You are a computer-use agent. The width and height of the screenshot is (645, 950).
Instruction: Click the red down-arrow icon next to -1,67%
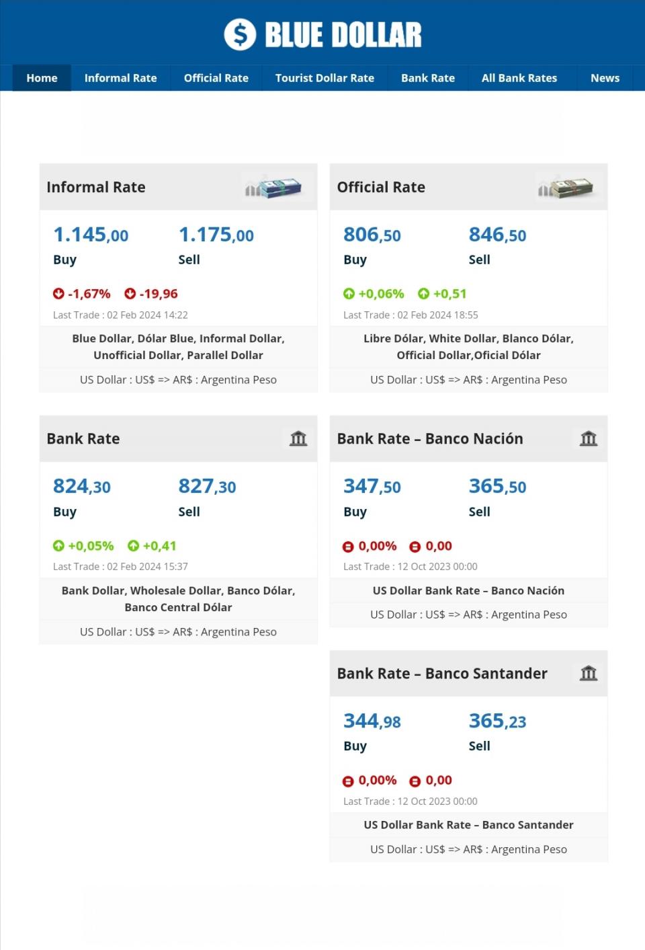(x=58, y=294)
